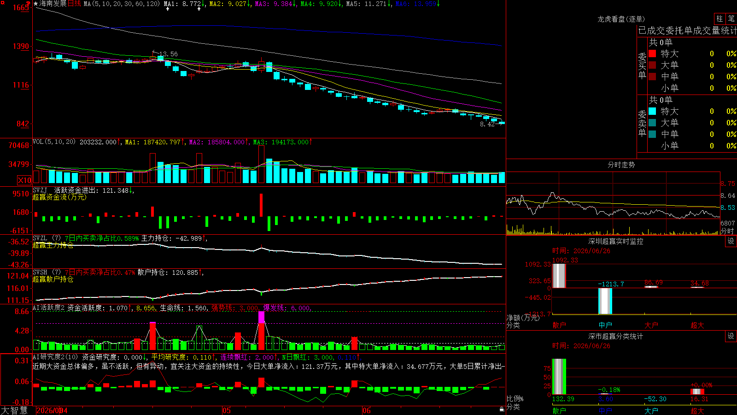Click the 05 month marker on timeline

[226, 410]
